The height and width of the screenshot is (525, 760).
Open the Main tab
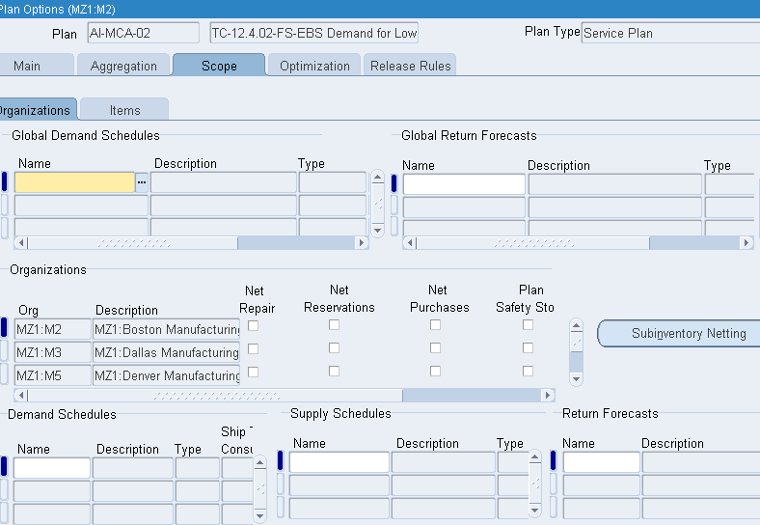(x=36, y=66)
